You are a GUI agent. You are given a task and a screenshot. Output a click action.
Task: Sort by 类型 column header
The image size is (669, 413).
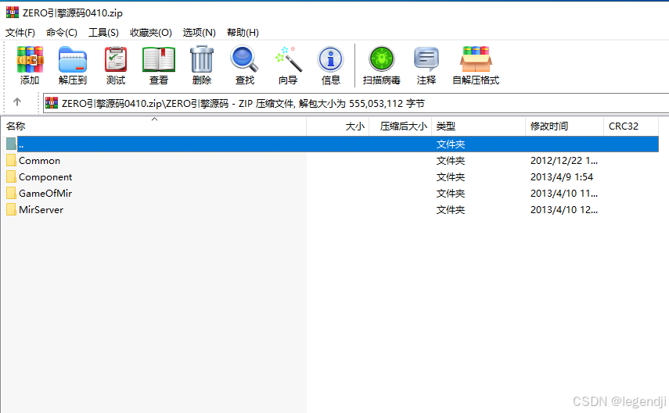coord(478,126)
